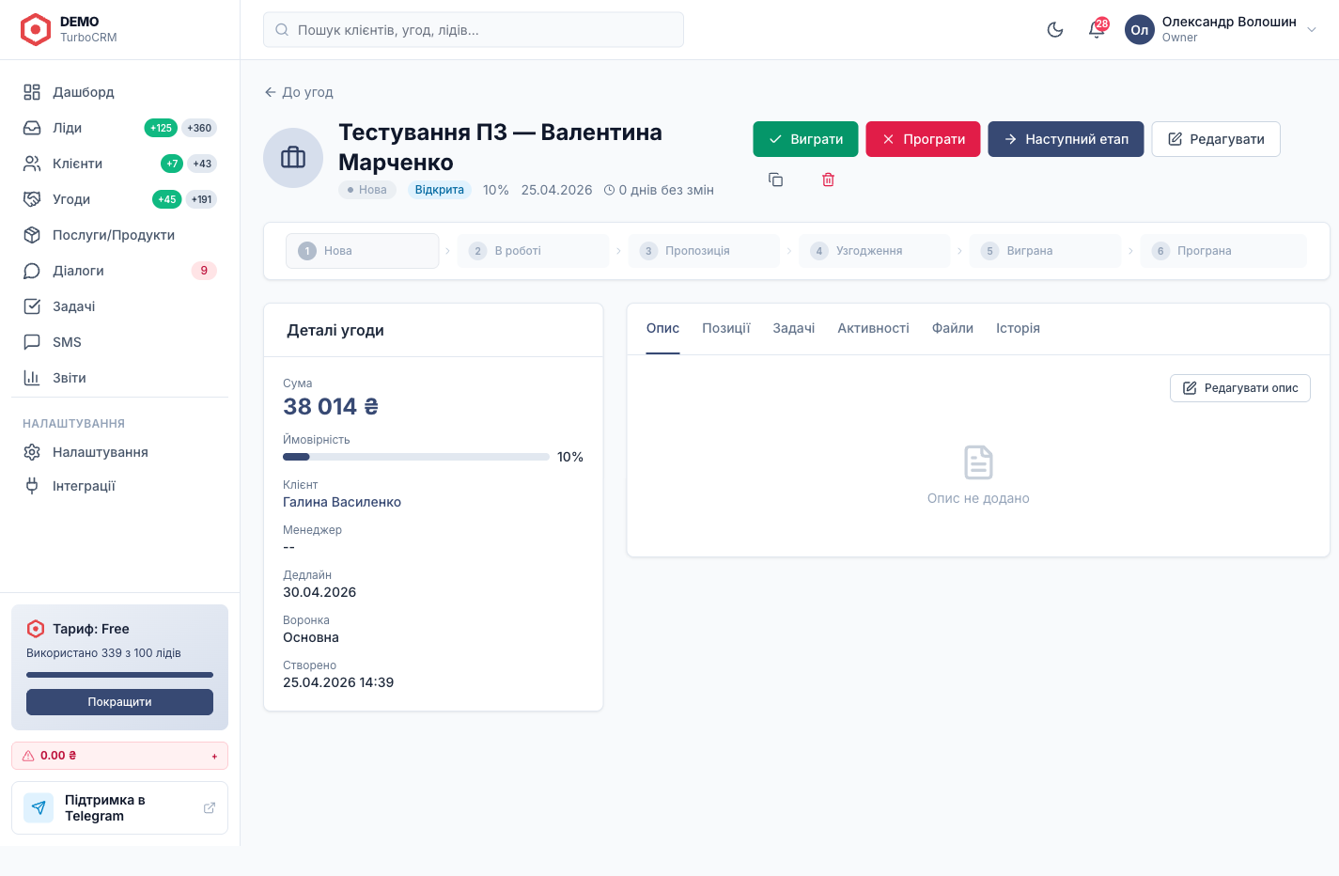This screenshot has width=1339, height=876.
Task: Open Діалоги in the sidebar
Action: (x=119, y=271)
